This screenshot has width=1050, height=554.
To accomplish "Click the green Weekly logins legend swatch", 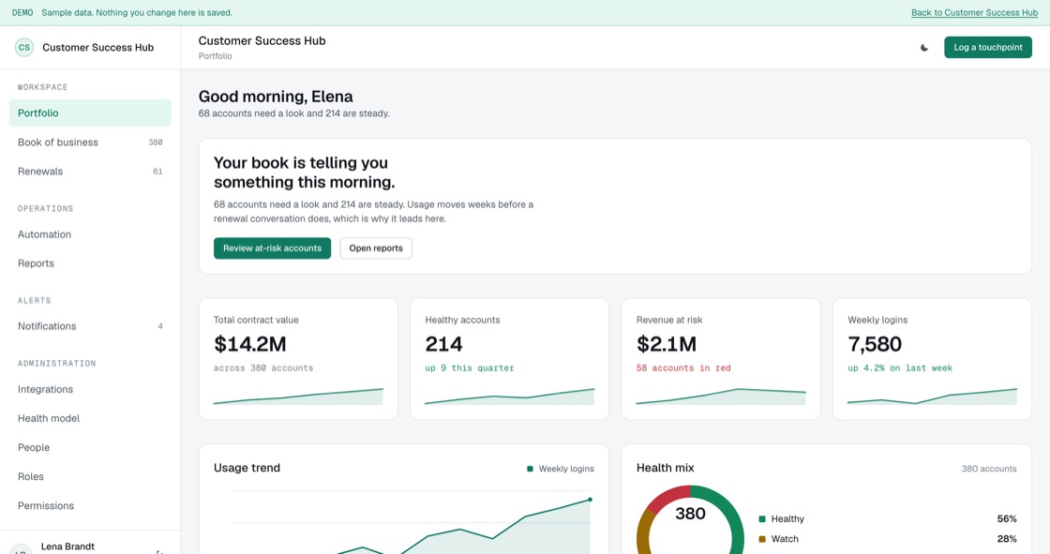I will pos(531,469).
